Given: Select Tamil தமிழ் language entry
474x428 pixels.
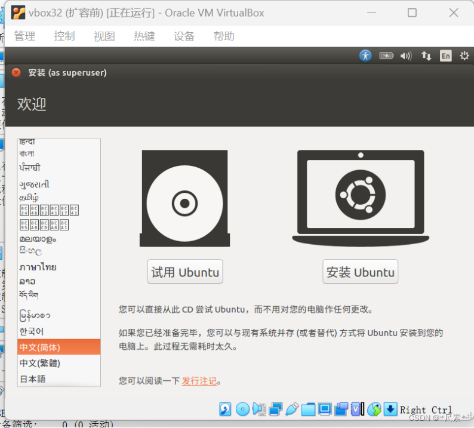Looking at the screenshot, I should [x=59, y=198].
